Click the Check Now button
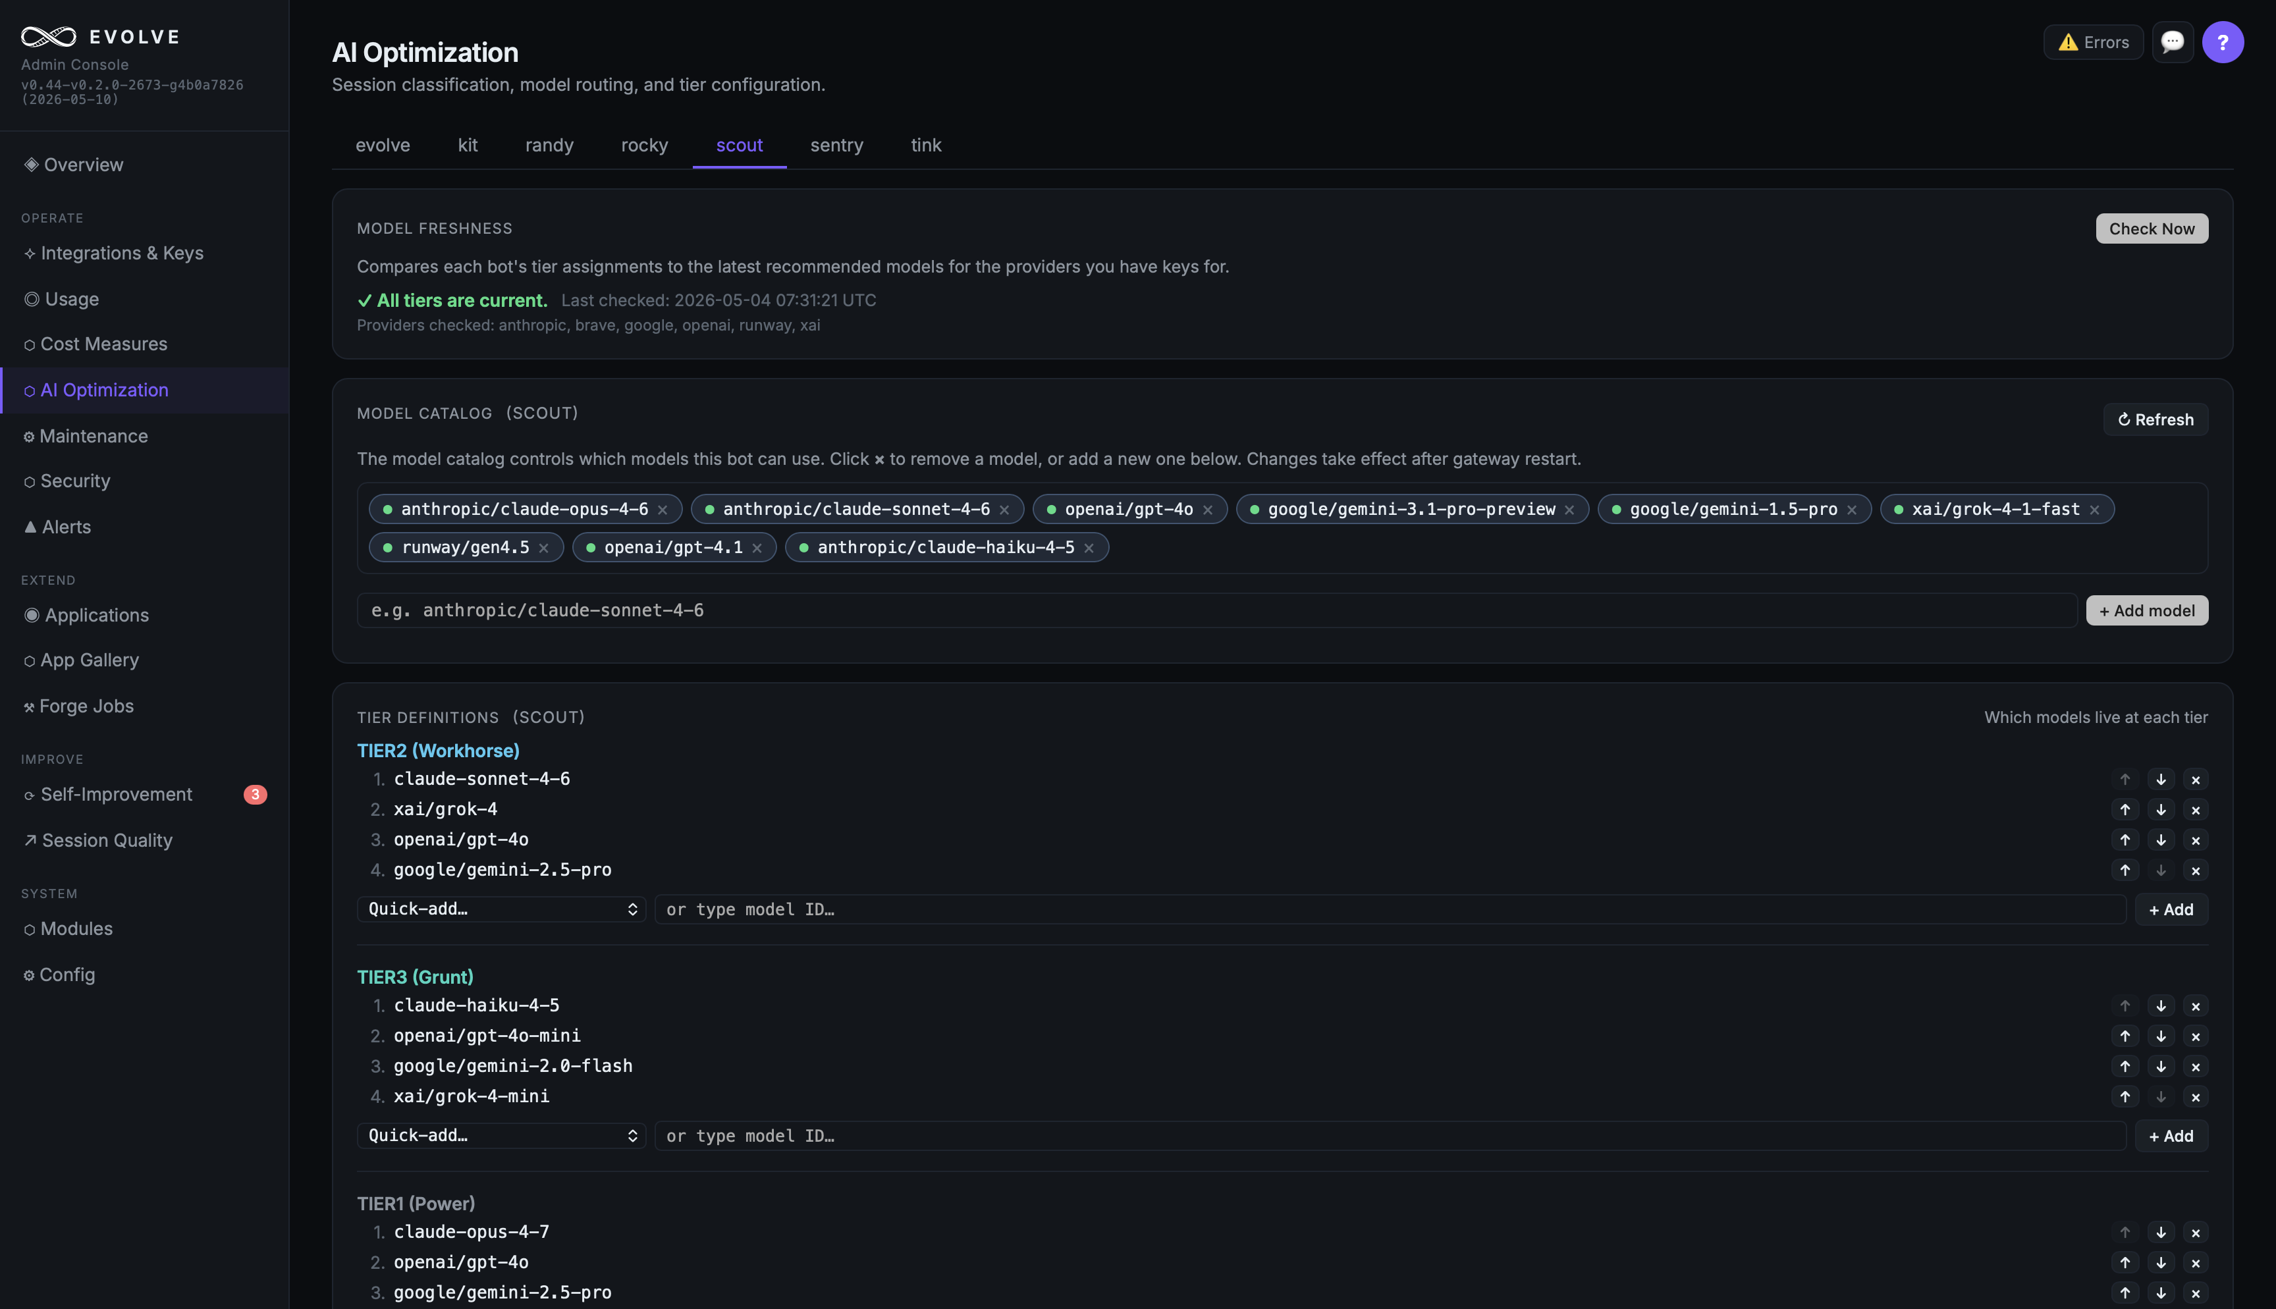The image size is (2276, 1309). click(2151, 228)
